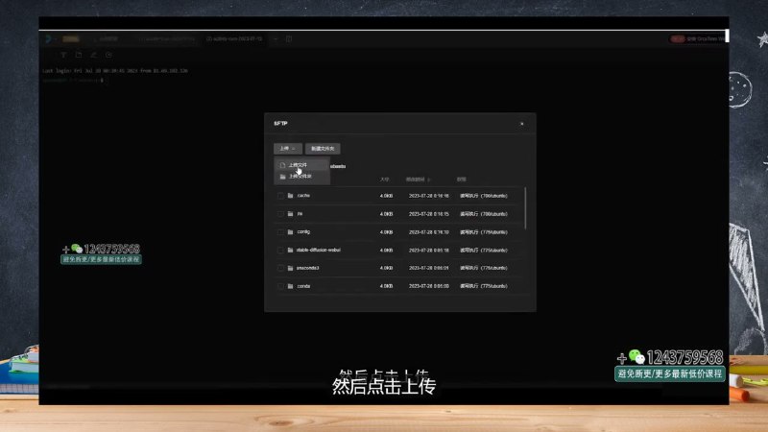Close the SFTP dialog
The image size is (768, 432).
tap(522, 124)
